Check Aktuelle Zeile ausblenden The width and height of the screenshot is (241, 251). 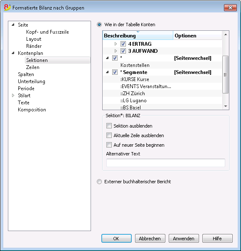(x=109, y=135)
